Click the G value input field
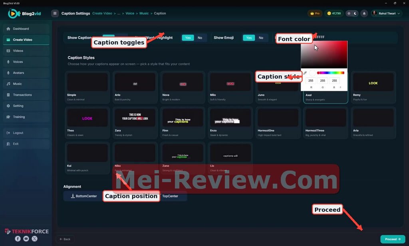Image resolution: width=409 pixels, height=246 pixels. tap(322, 81)
